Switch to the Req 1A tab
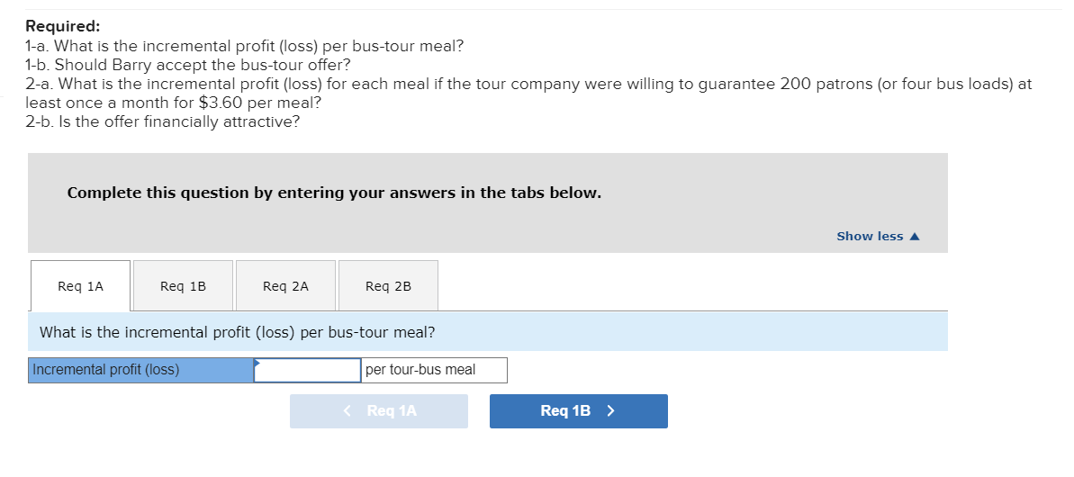This screenshot has height=477, width=1074. [80, 286]
